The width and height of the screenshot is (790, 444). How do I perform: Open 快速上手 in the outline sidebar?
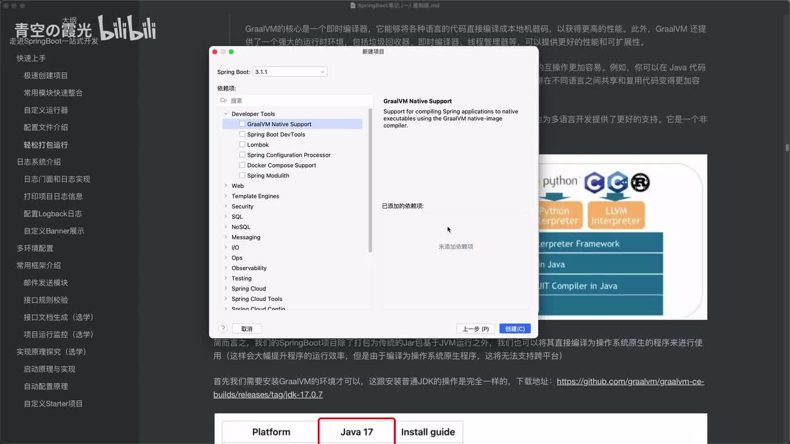coord(31,58)
